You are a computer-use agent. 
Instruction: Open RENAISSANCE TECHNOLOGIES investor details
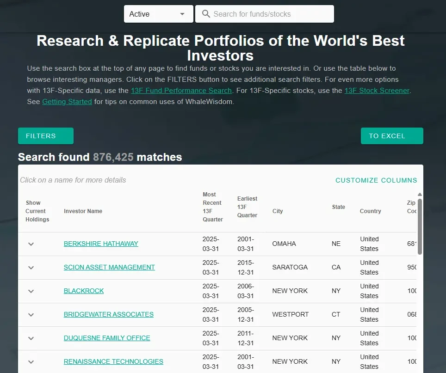coord(113,361)
